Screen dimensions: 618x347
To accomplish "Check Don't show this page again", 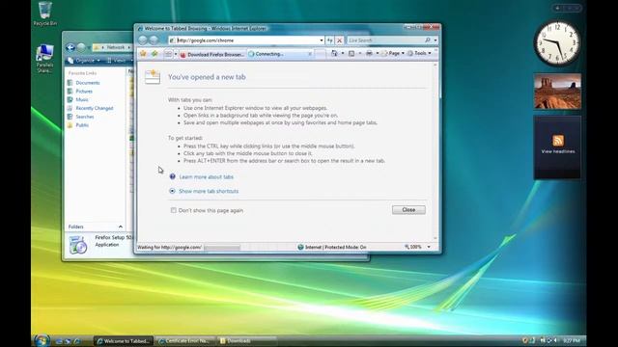I will point(174,210).
